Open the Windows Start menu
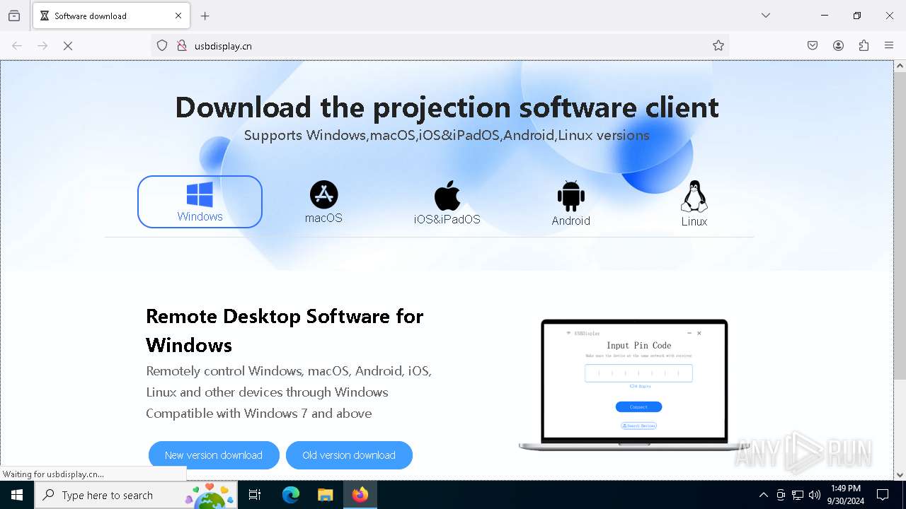 click(17, 495)
